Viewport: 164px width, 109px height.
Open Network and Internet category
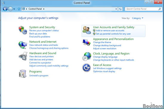pyautogui.click(x=43, y=42)
